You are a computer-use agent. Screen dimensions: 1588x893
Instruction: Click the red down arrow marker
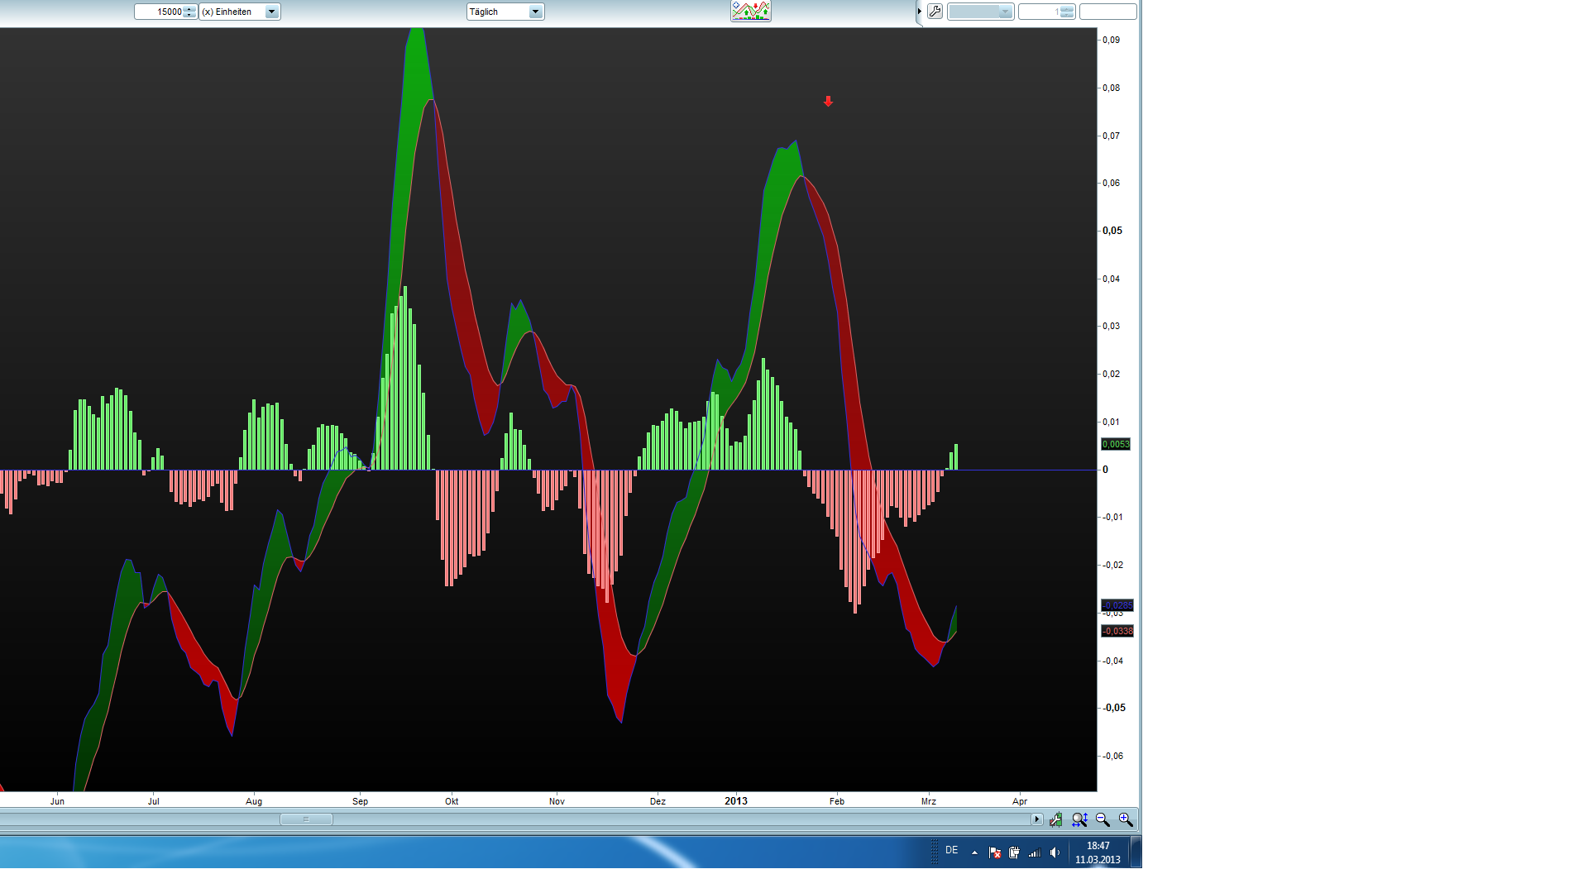coord(828,102)
